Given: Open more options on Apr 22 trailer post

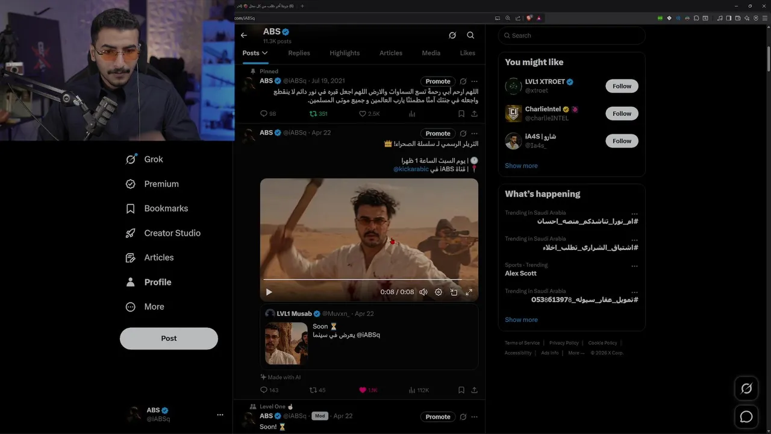Looking at the screenshot, I should (x=475, y=133).
